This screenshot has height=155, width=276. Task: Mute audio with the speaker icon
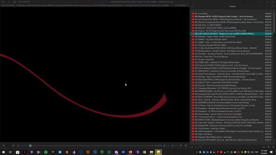tap(165, 146)
